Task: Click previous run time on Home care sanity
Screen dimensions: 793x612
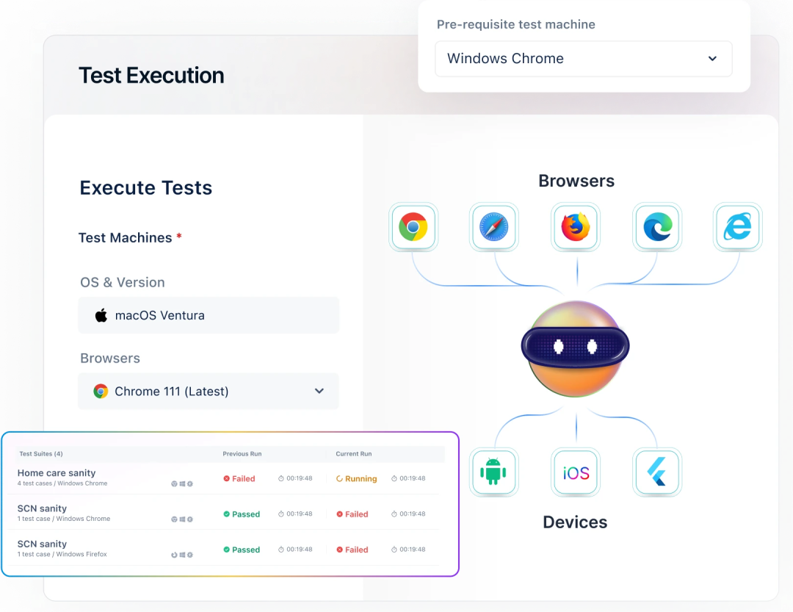Action: point(295,478)
